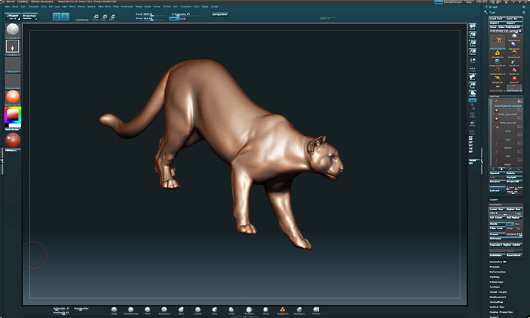Expand the Masking section
530x318 pixels.
pos(494,277)
